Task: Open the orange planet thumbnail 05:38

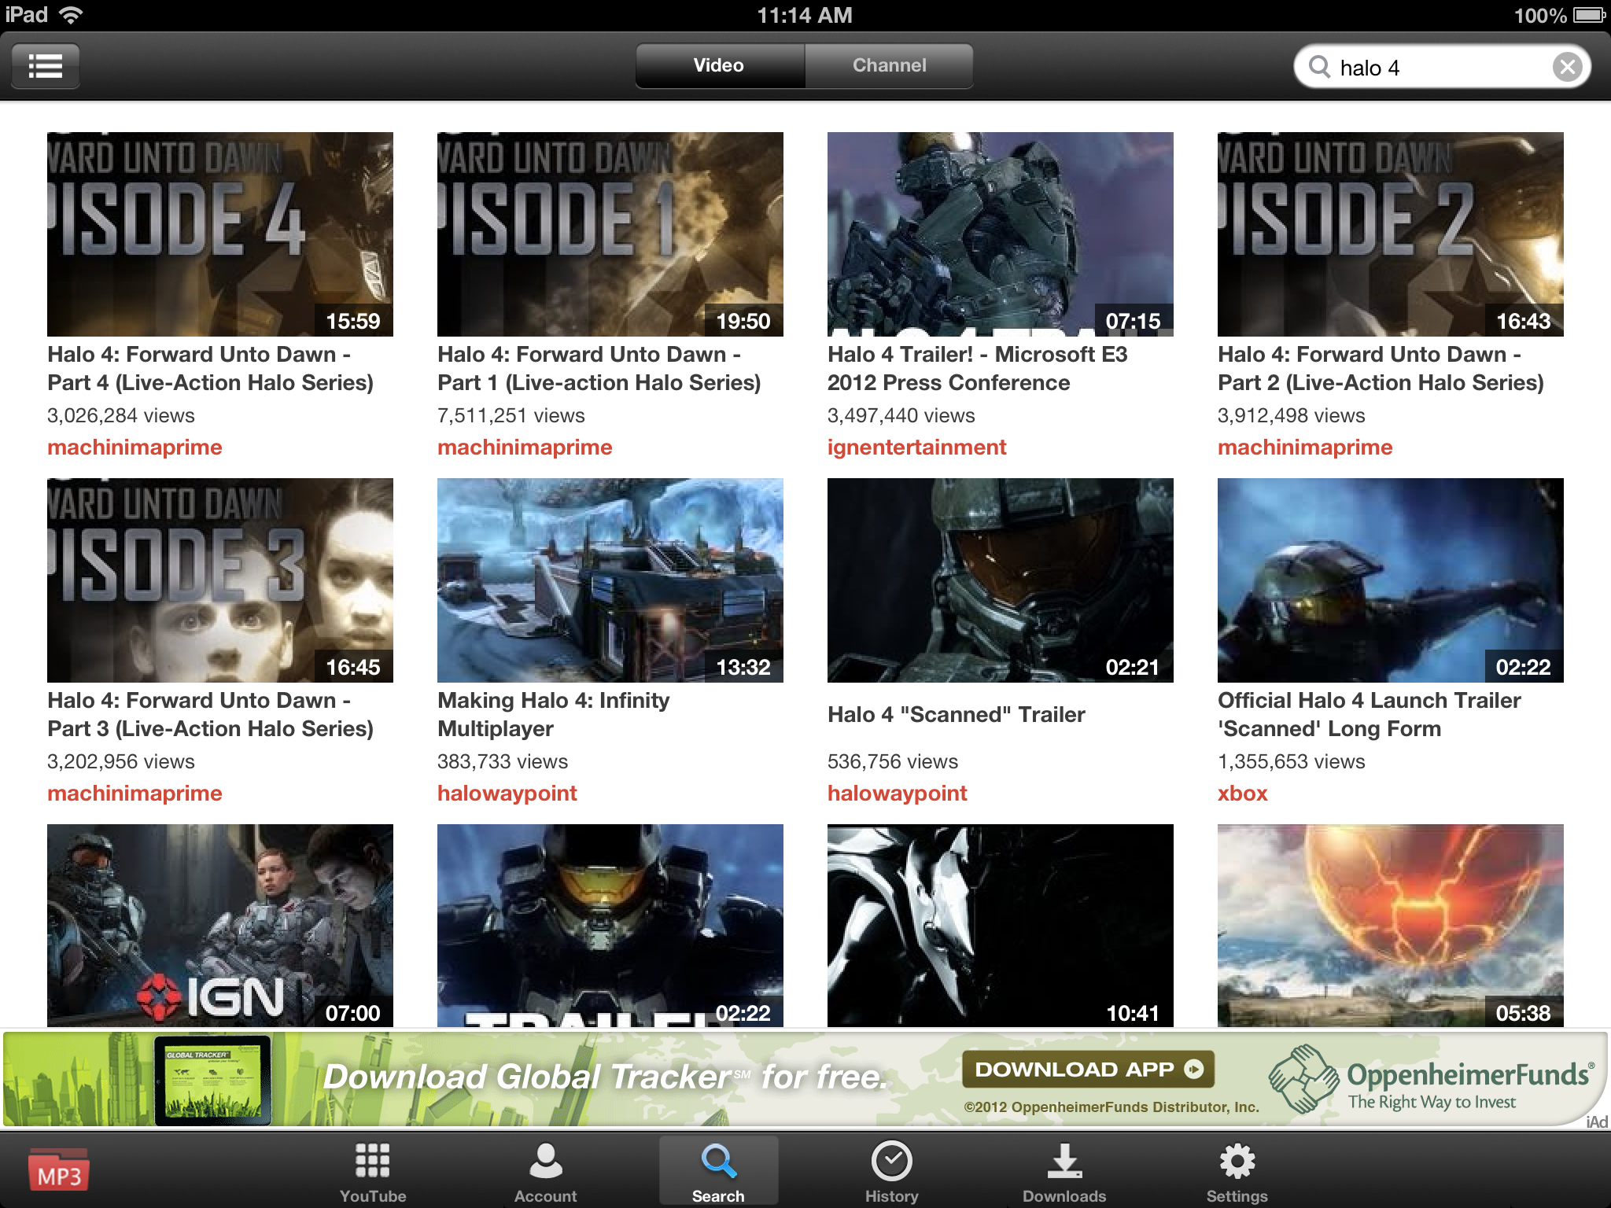Action: [x=1391, y=926]
